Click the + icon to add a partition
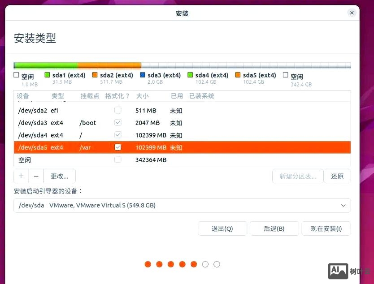The width and height of the screenshot is (374, 284). (x=21, y=176)
